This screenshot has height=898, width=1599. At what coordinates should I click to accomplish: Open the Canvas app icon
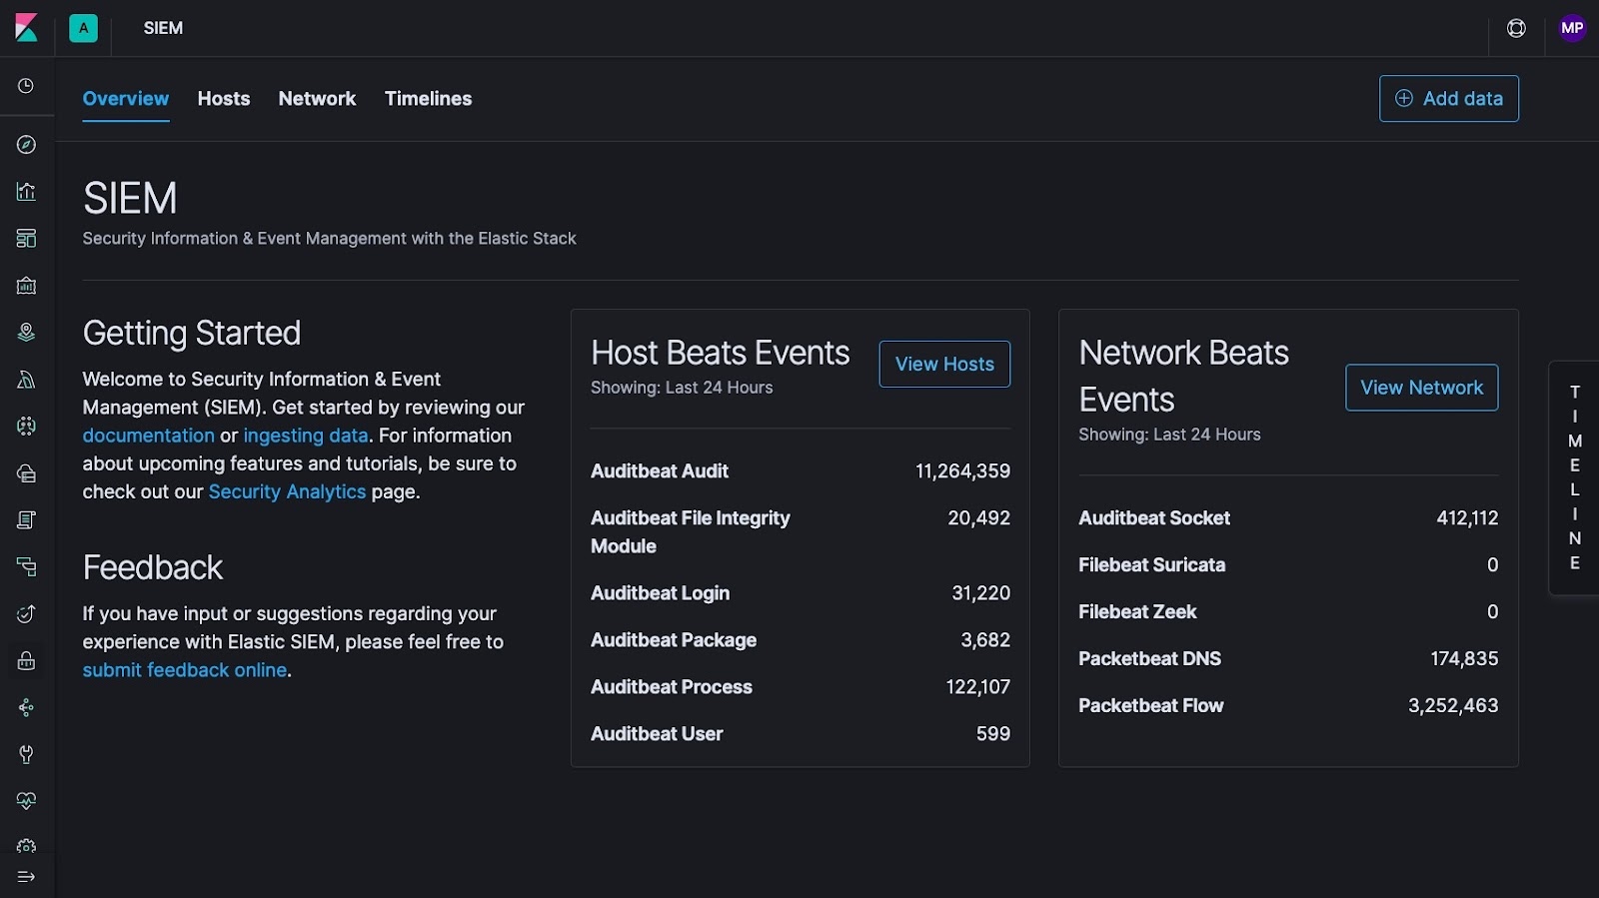27,286
